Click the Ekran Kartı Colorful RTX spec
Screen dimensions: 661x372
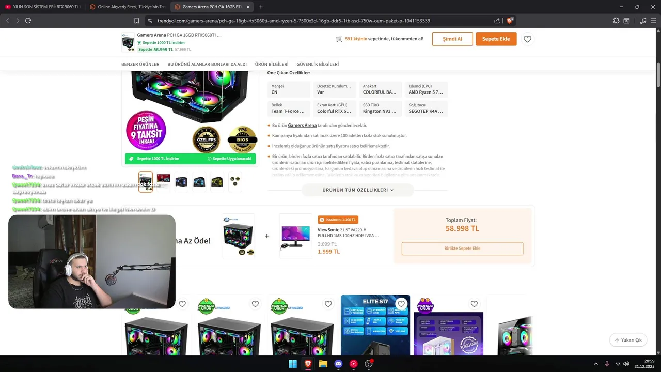click(335, 109)
